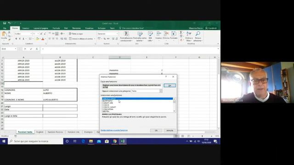Open the Name Box dropdown arrow
This screenshot has width=294, height=165.
click(x=16, y=49)
